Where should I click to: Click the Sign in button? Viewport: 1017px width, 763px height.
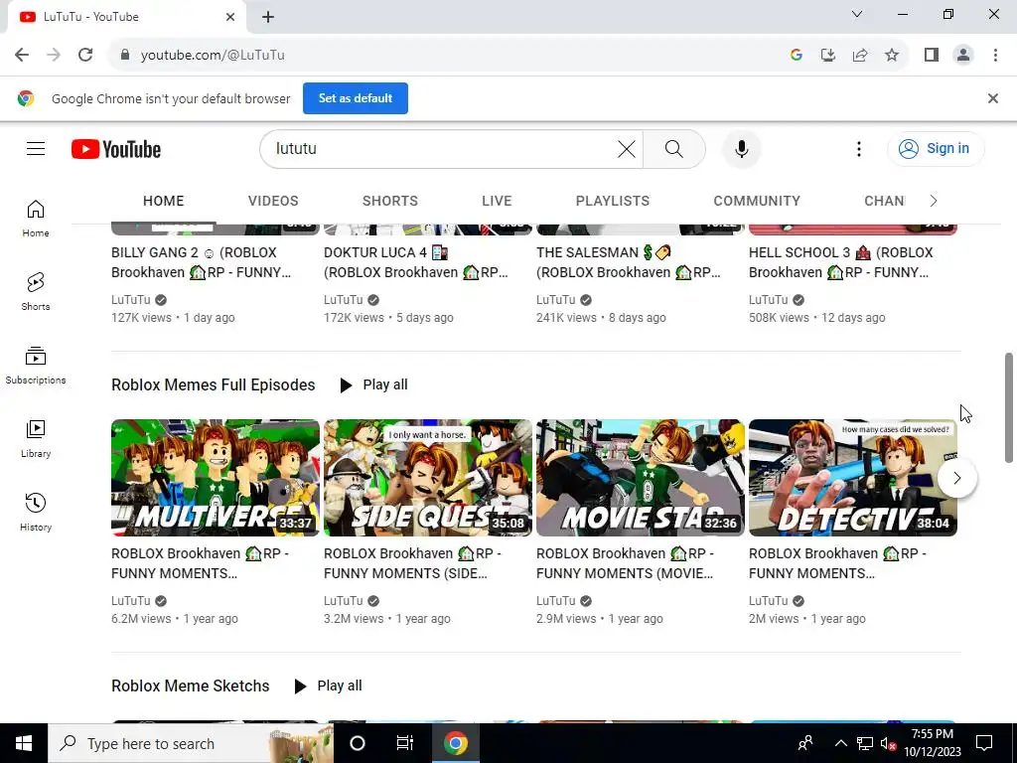point(936,149)
